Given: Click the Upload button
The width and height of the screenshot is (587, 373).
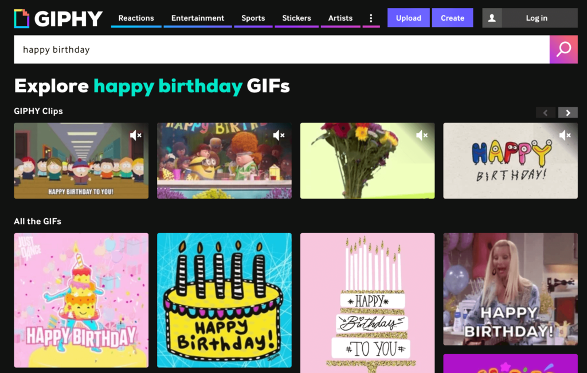Looking at the screenshot, I should click(x=408, y=18).
